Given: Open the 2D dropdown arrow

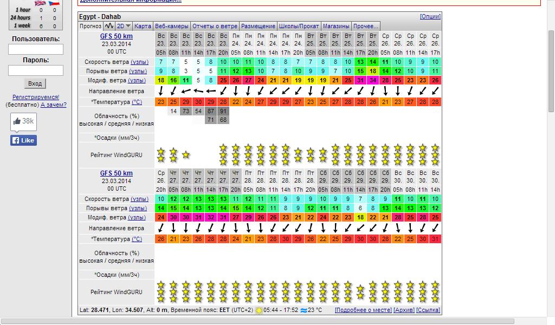Looking at the screenshot, I should pyautogui.click(x=128, y=26).
